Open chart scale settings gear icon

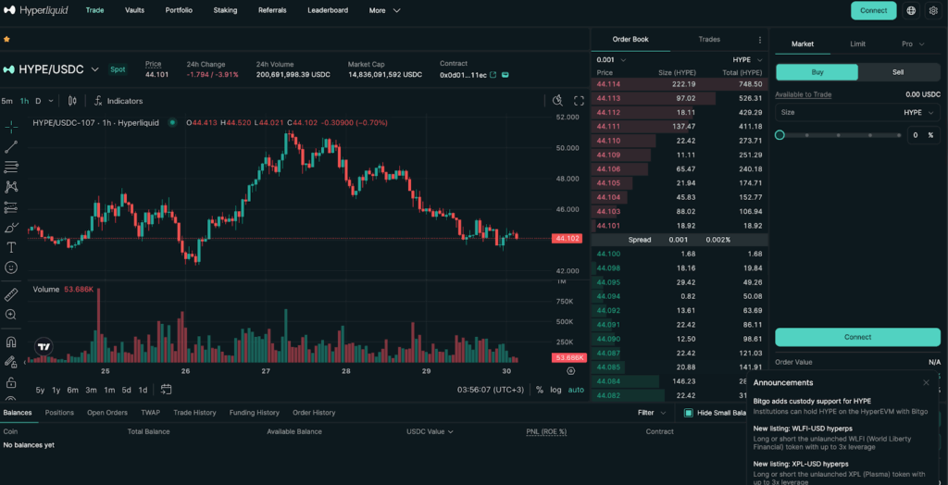[x=570, y=371]
